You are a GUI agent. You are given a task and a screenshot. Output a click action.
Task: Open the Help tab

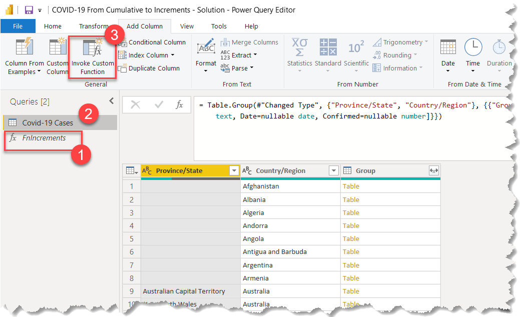pos(251,26)
